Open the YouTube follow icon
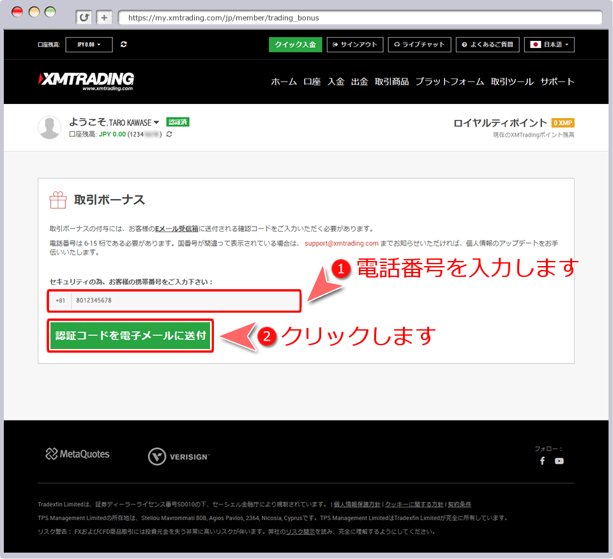613x559 pixels. [x=559, y=461]
